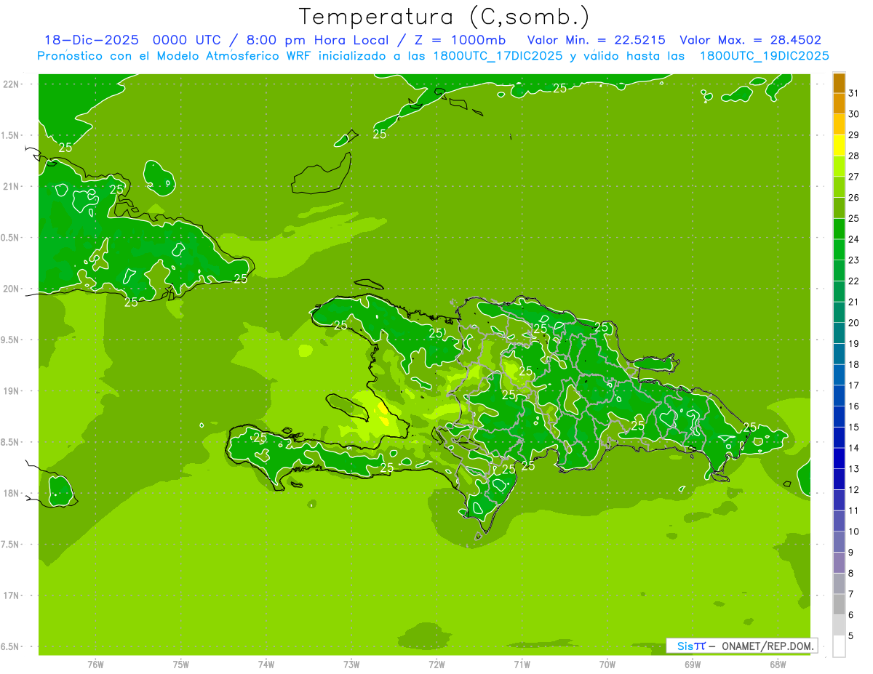Click the 20N latitude axis label
Image resolution: width=873 pixels, height=674 pixels.
point(10,289)
